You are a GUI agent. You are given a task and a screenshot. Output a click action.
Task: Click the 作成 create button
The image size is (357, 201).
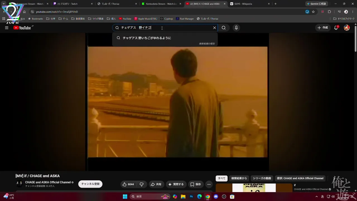[323, 28]
